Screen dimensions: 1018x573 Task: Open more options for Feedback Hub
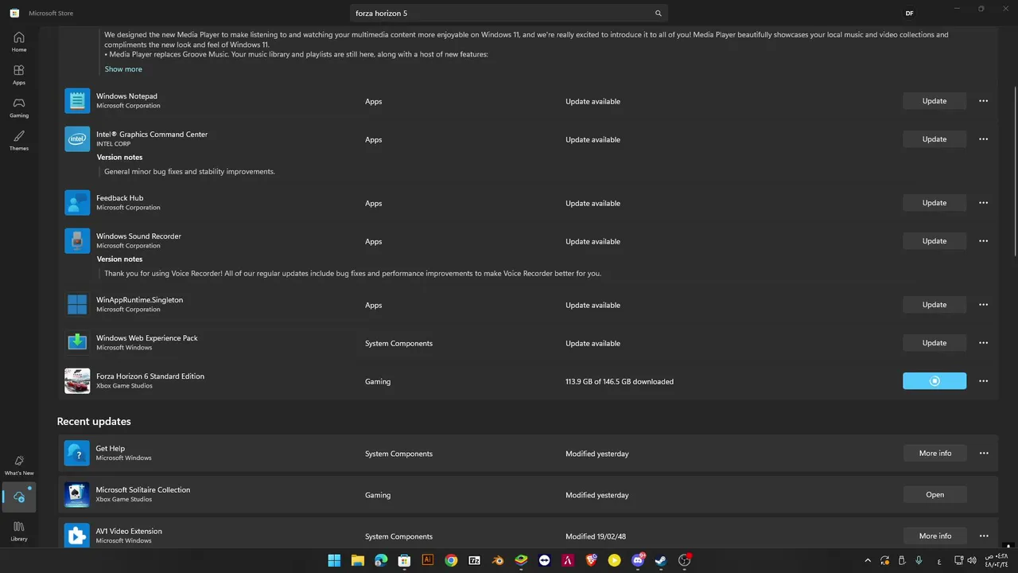pos(984,203)
